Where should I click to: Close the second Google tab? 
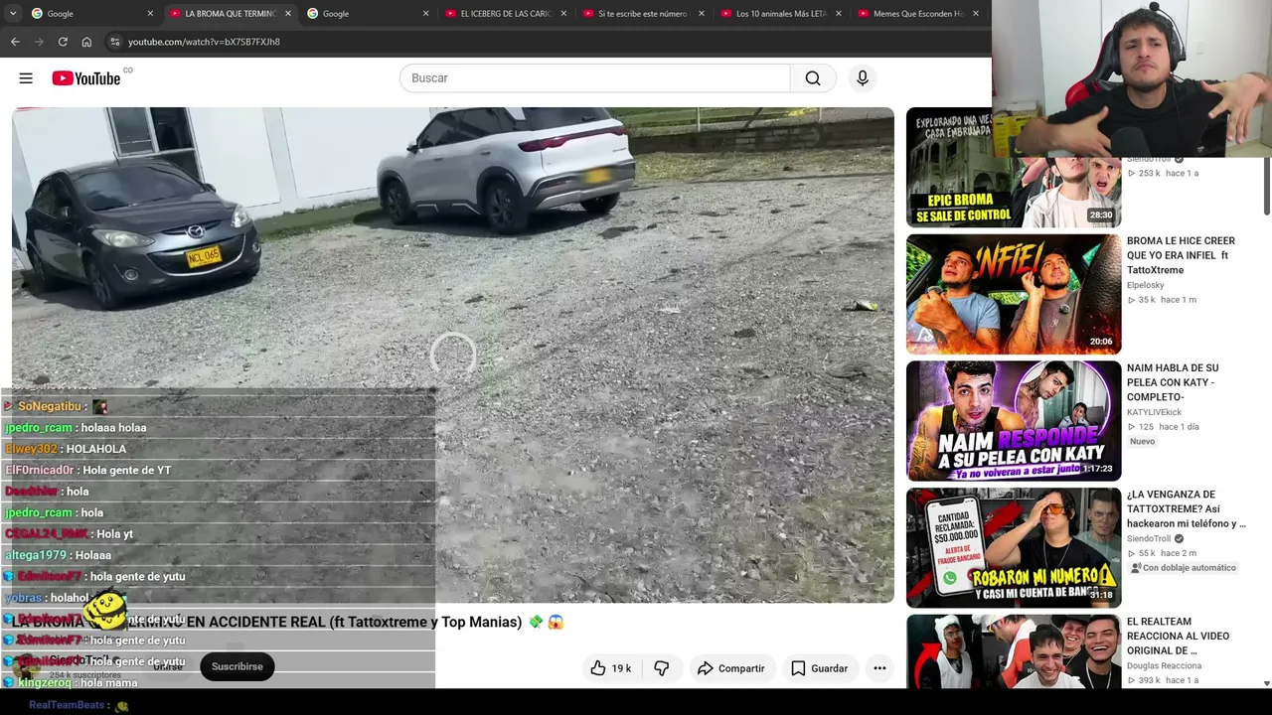[426, 14]
